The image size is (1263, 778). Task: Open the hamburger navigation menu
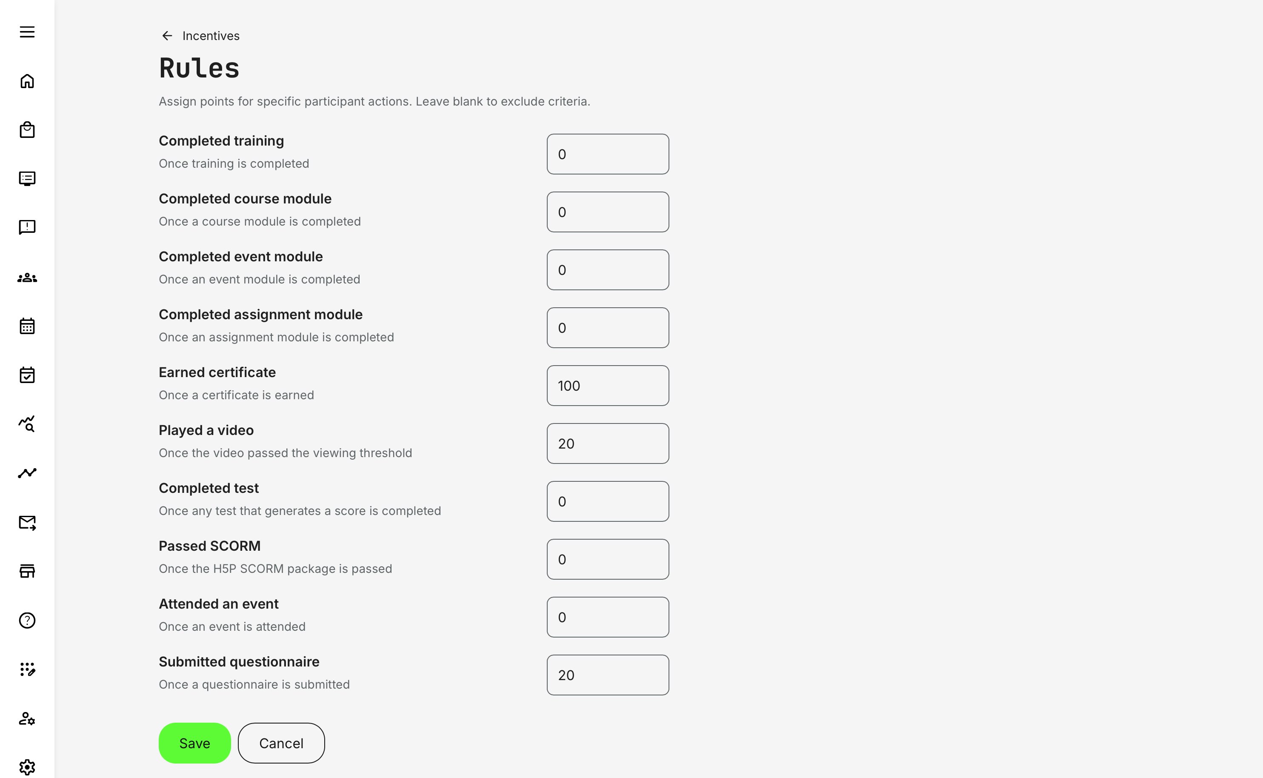pos(26,32)
